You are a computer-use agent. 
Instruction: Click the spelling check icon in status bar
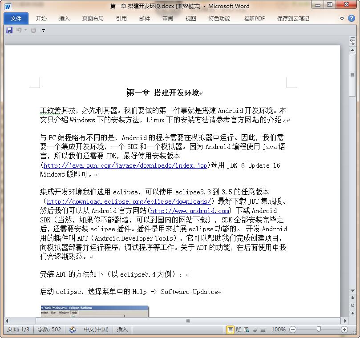(x=73, y=330)
